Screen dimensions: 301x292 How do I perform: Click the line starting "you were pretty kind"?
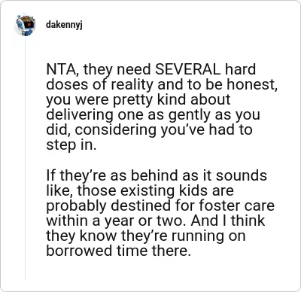(x=138, y=100)
